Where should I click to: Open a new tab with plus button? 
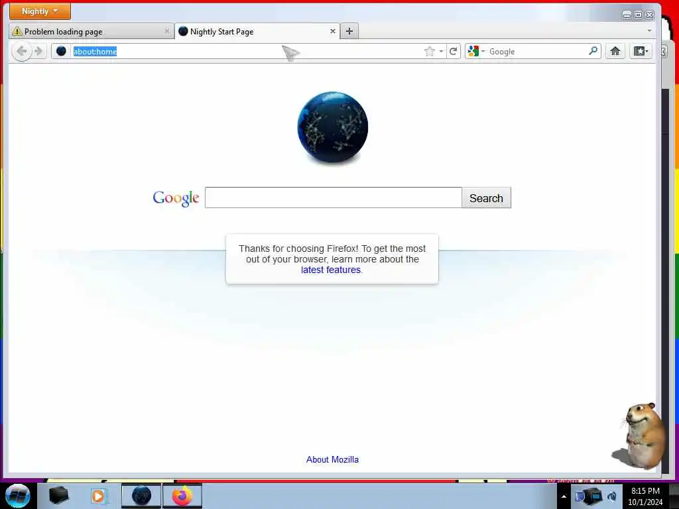(x=349, y=31)
